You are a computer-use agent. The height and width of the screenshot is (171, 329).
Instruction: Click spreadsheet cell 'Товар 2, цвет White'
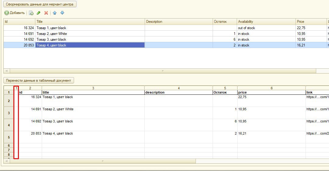click(93, 113)
